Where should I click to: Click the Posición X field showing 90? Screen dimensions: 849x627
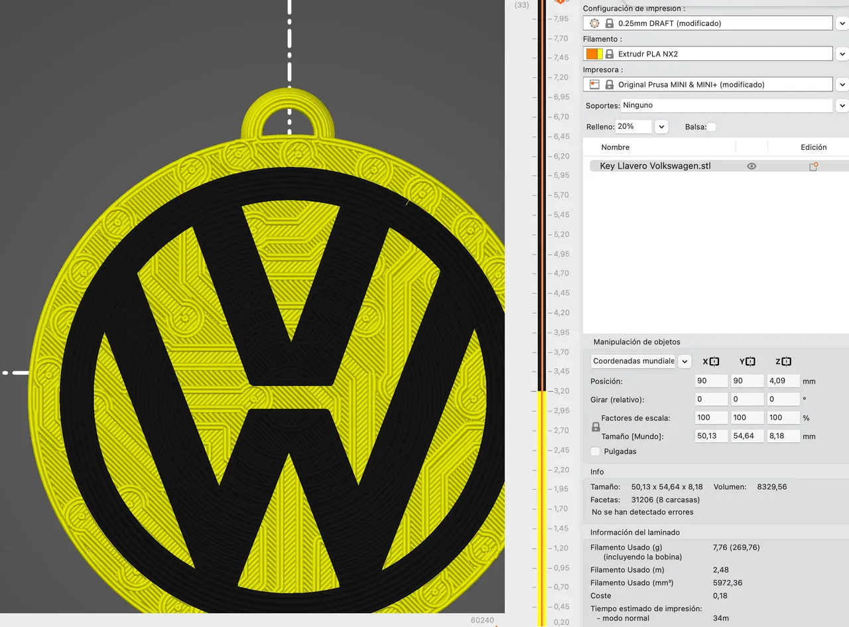click(x=711, y=382)
